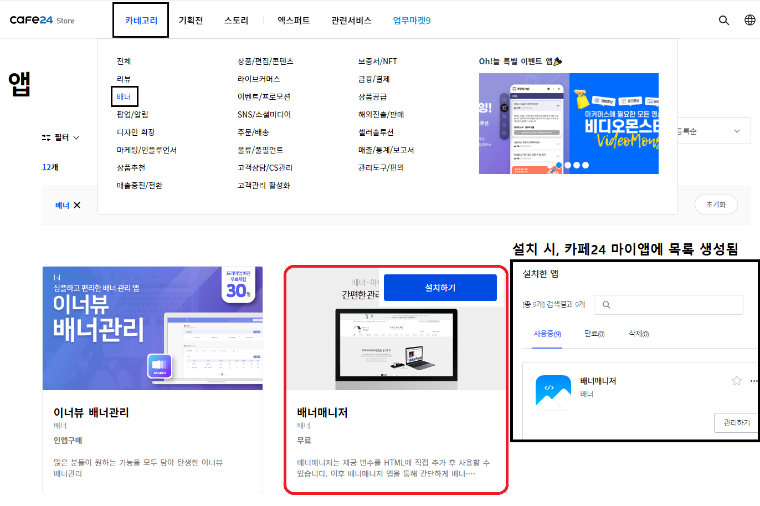Screen dimensions: 760x506
Task: Select the 고객상담/CS관리 category
Action: point(265,167)
